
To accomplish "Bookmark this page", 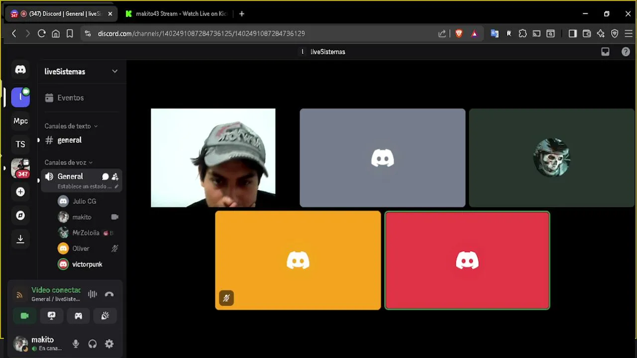I will click(x=70, y=33).
